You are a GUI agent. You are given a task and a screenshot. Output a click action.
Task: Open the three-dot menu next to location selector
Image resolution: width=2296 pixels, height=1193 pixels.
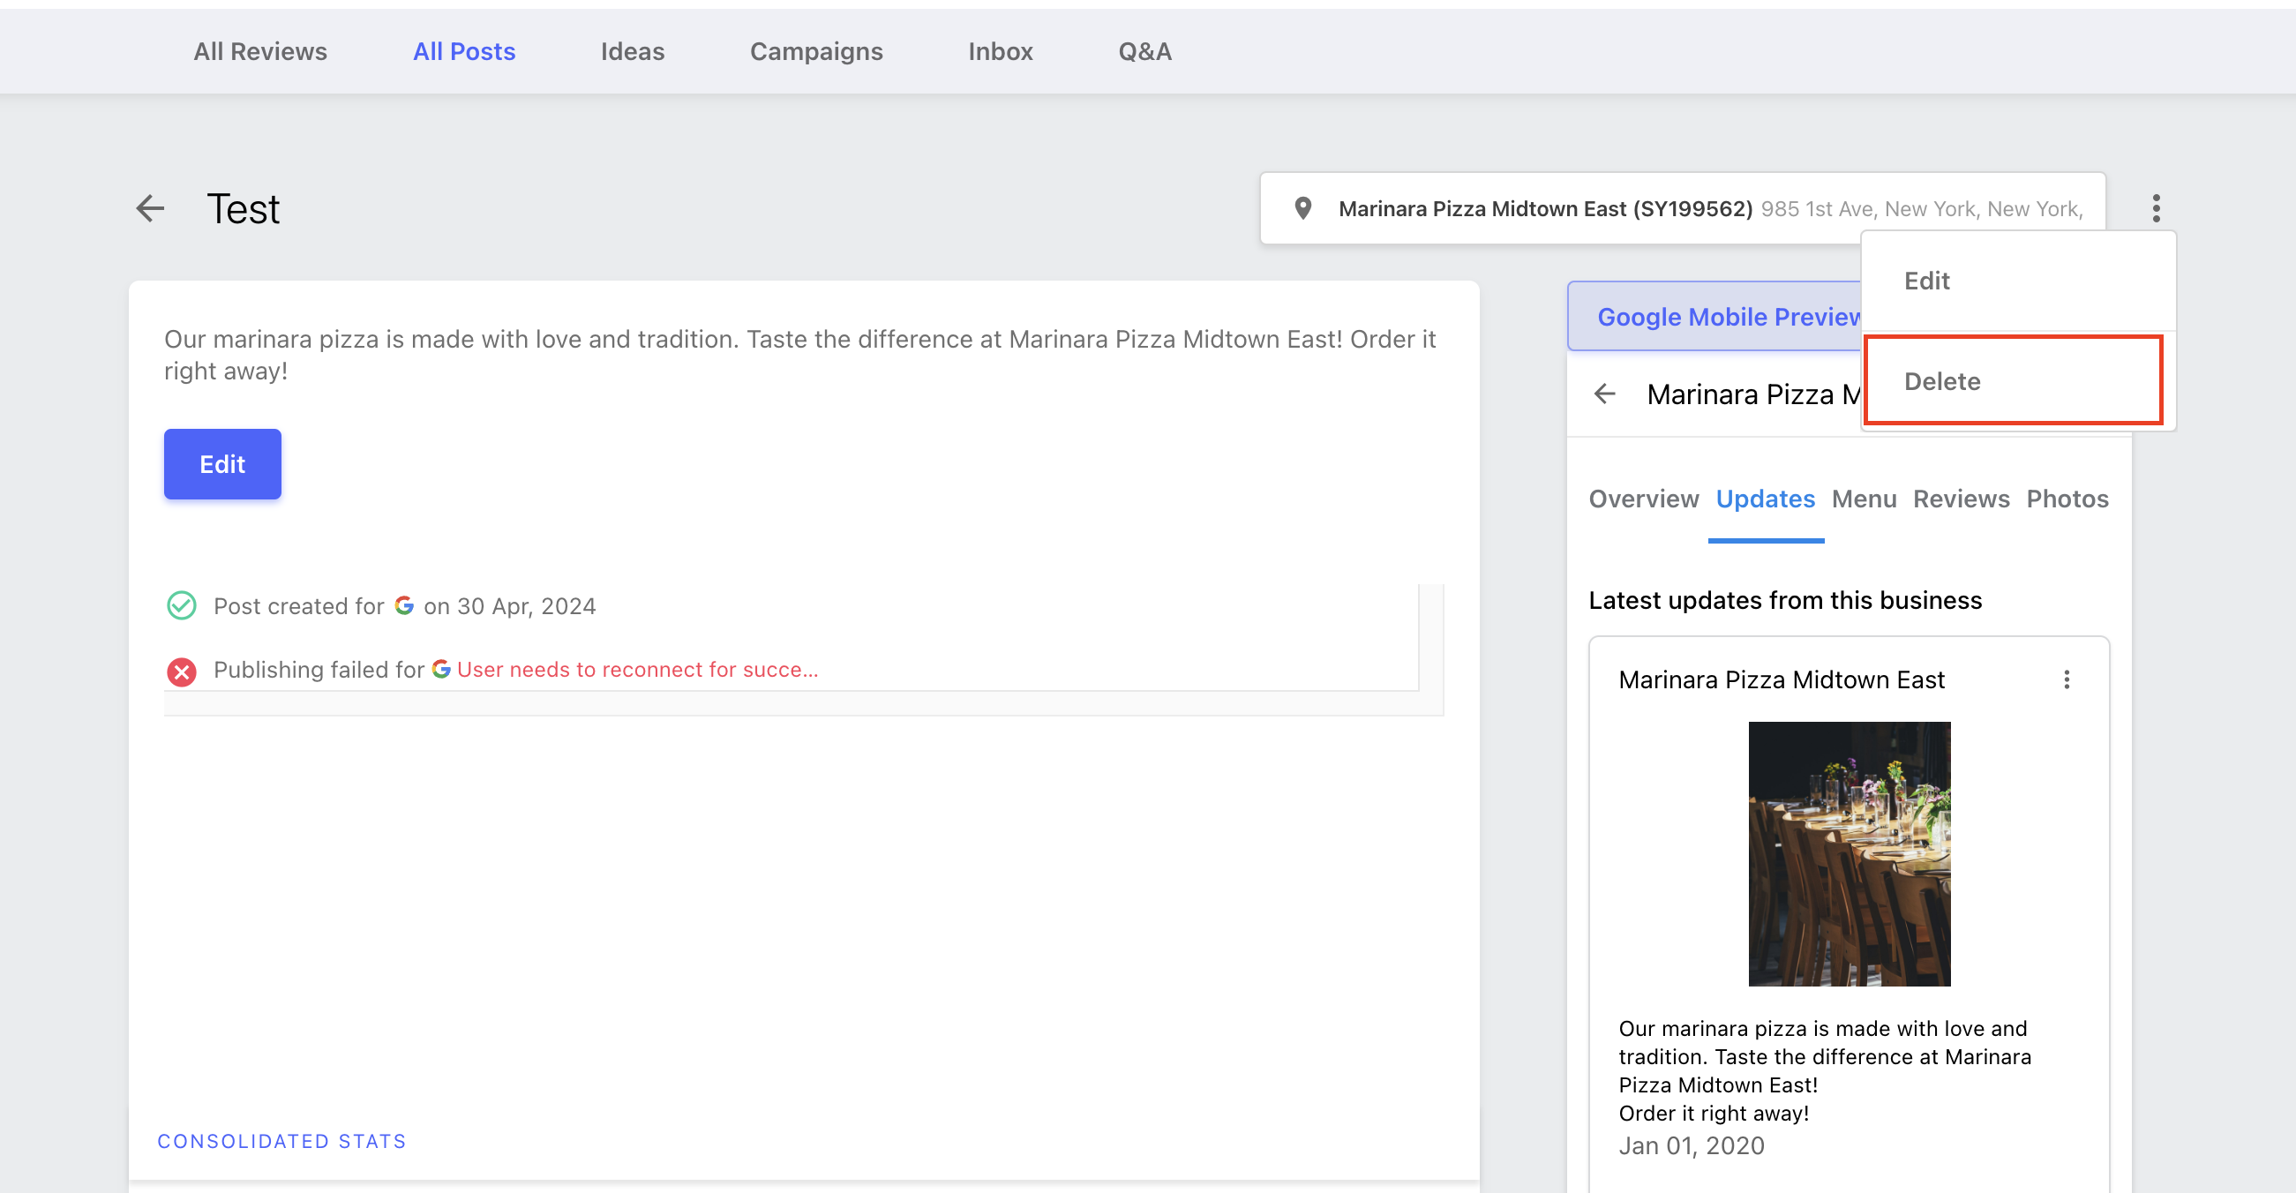[x=2155, y=208]
